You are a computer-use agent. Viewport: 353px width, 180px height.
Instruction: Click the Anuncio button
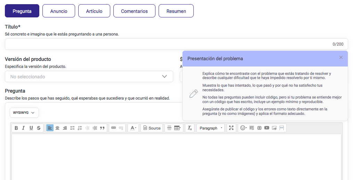click(59, 11)
